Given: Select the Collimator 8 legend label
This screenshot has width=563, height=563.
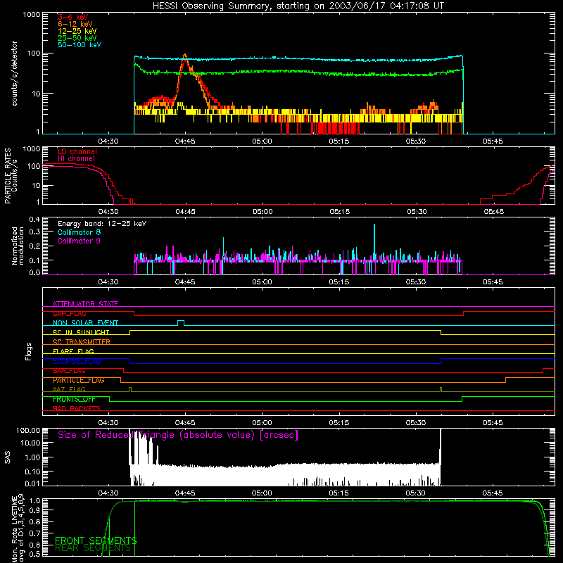Looking at the screenshot, I should pyautogui.click(x=79, y=232).
